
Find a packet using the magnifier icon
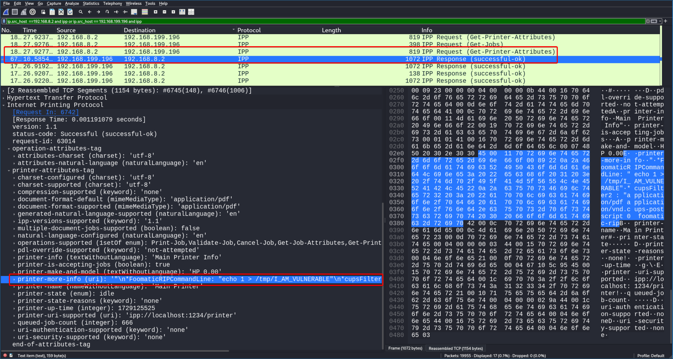(x=81, y=12)
